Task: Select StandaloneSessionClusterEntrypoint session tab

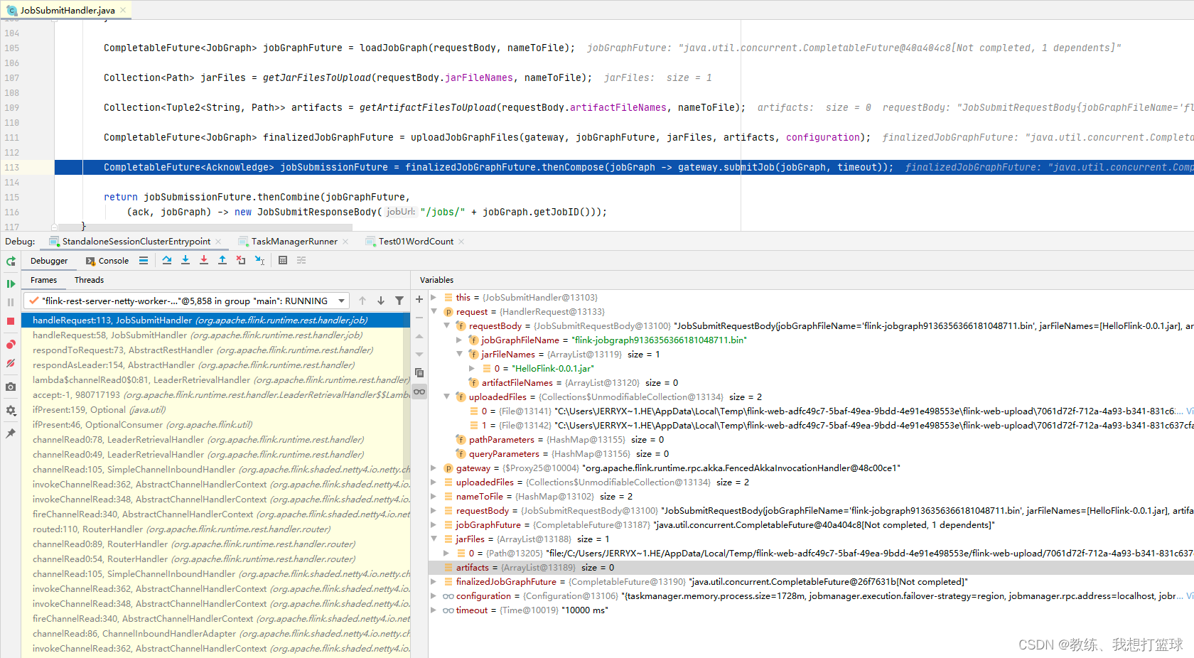Action: [135, 242]
